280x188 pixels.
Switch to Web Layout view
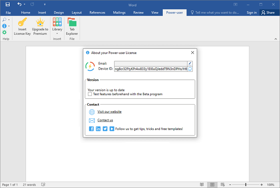[223, 185]
